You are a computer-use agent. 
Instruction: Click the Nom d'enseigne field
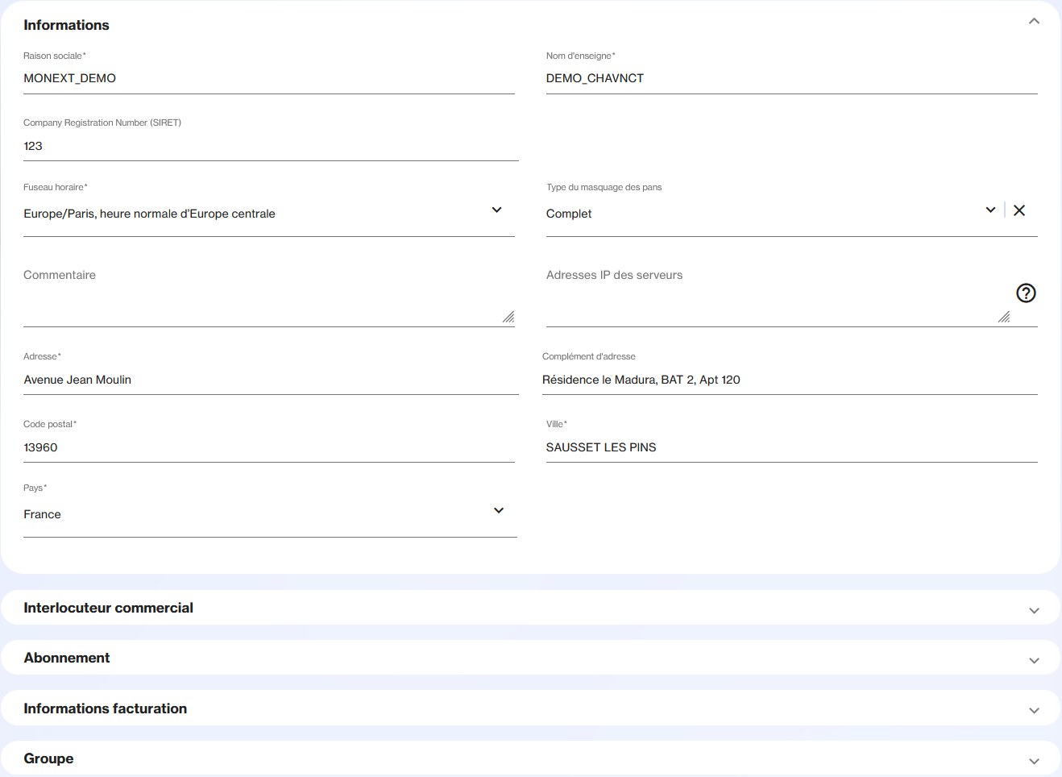pos(791,78)
